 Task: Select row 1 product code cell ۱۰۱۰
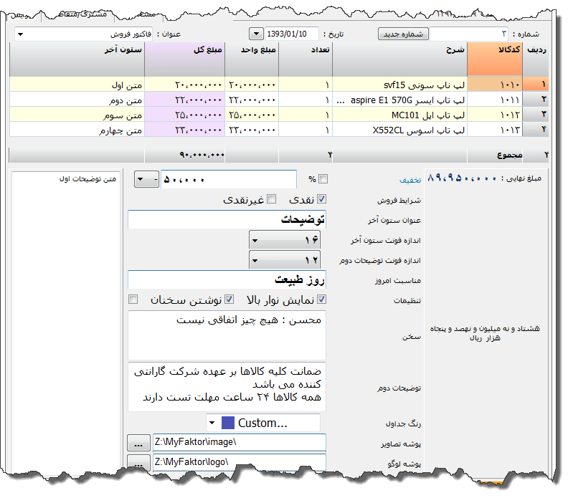pos(494,85)
